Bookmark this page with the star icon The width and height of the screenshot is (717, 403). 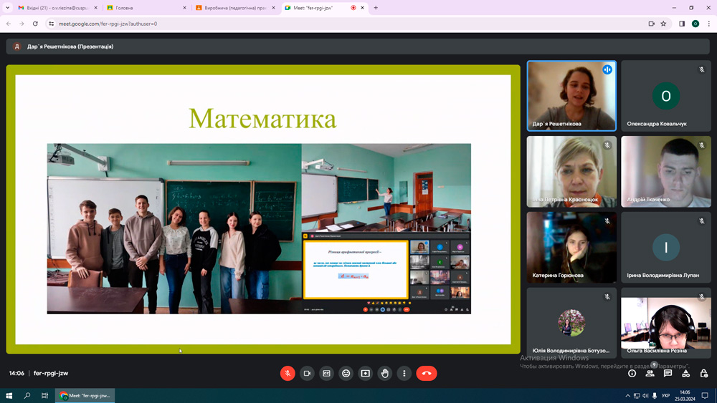click(x=663, y=24)
